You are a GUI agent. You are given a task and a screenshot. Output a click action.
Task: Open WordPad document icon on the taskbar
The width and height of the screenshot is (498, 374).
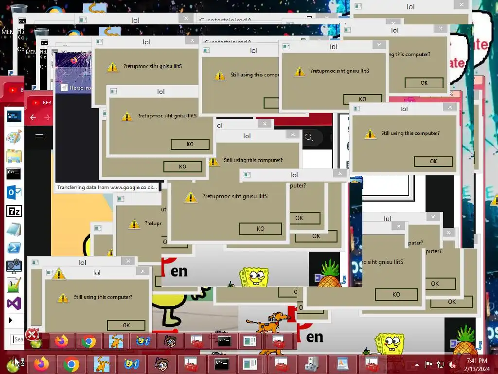pyautogui.click(x=342, y=364)
